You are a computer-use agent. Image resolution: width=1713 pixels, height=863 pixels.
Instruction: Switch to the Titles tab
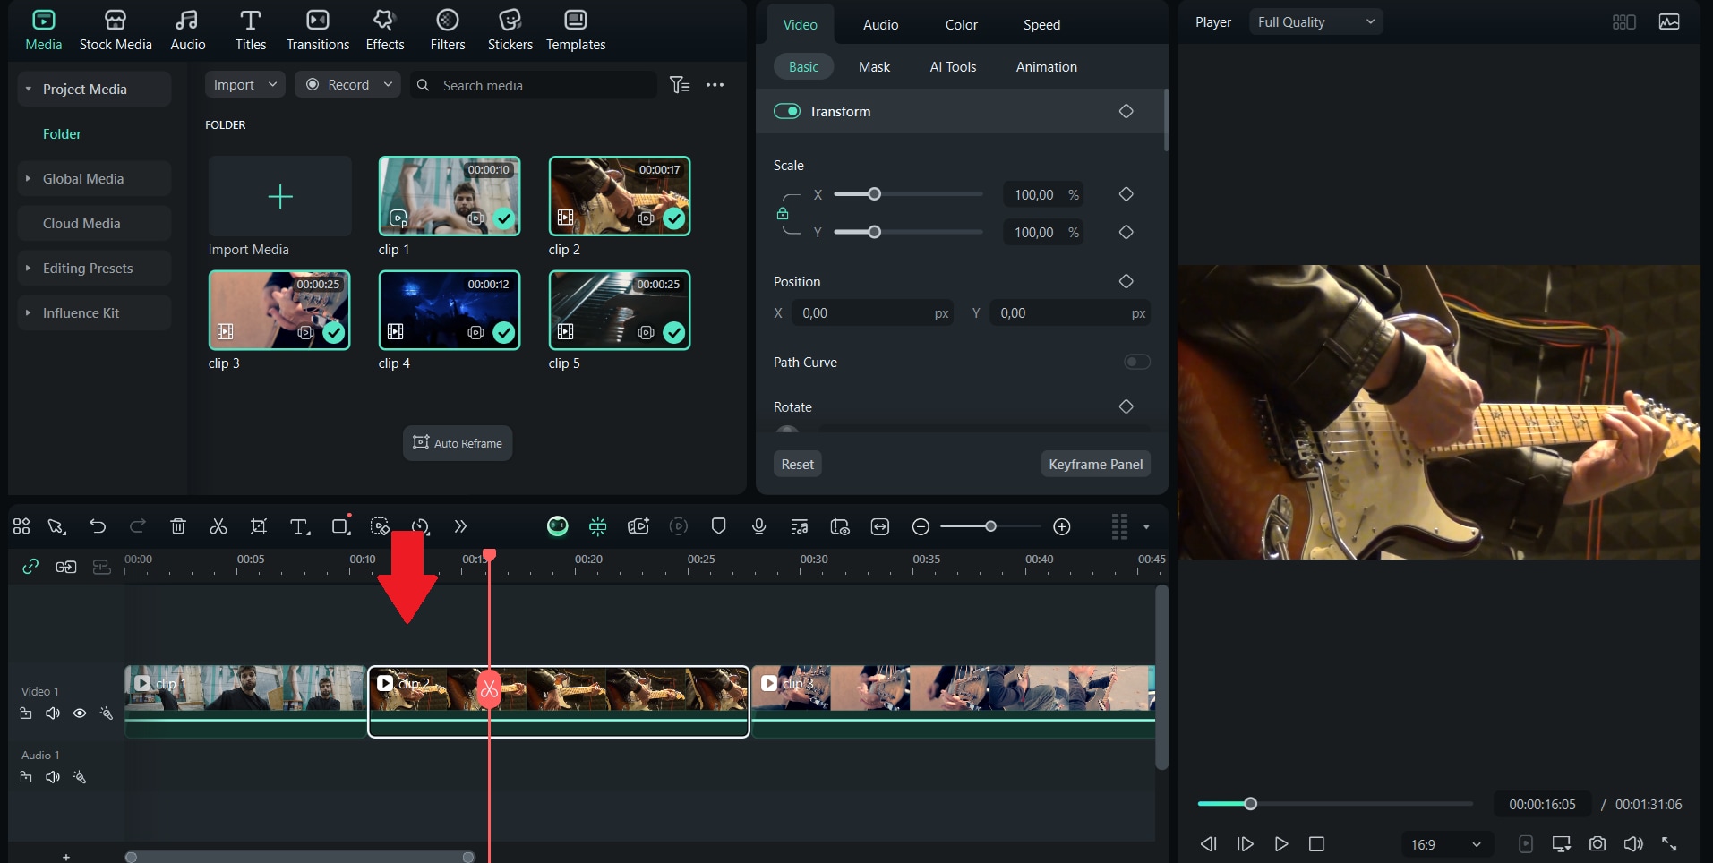(x=251, y=30)
